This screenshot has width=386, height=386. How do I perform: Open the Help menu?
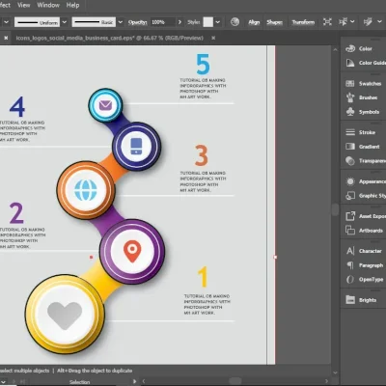(72, 5)
